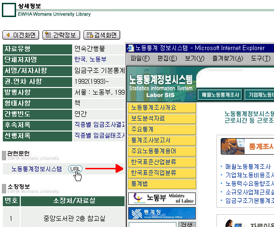Click the 이전화면 back button
Viewport: 274px width, 227px height.
[21, 35]
